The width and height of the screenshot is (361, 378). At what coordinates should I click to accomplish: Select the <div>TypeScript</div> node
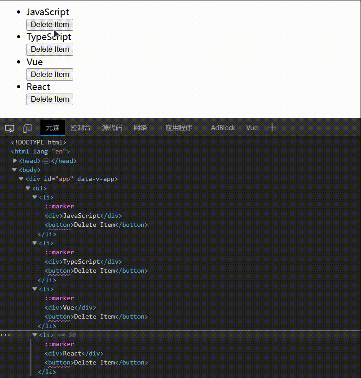(83, 261)
